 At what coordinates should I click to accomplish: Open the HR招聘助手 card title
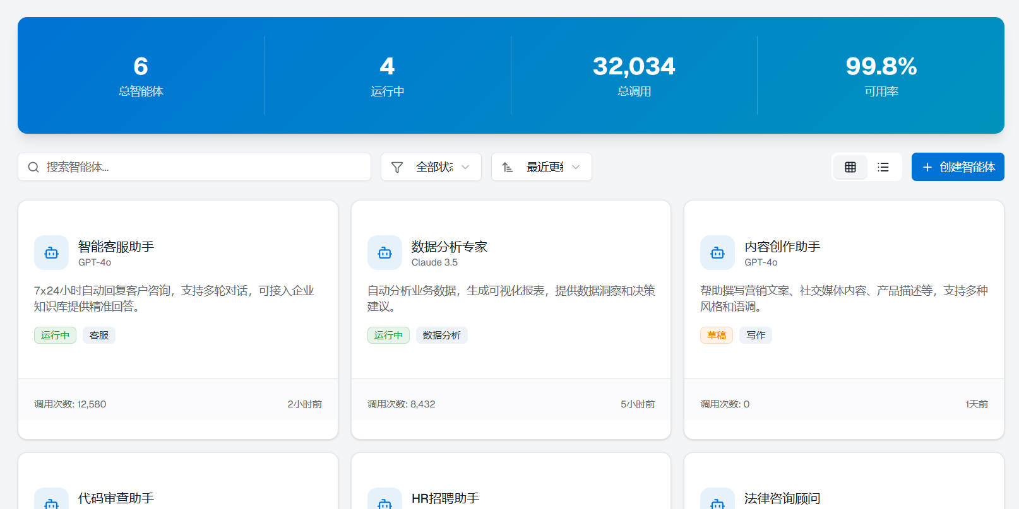pos(446,498)
